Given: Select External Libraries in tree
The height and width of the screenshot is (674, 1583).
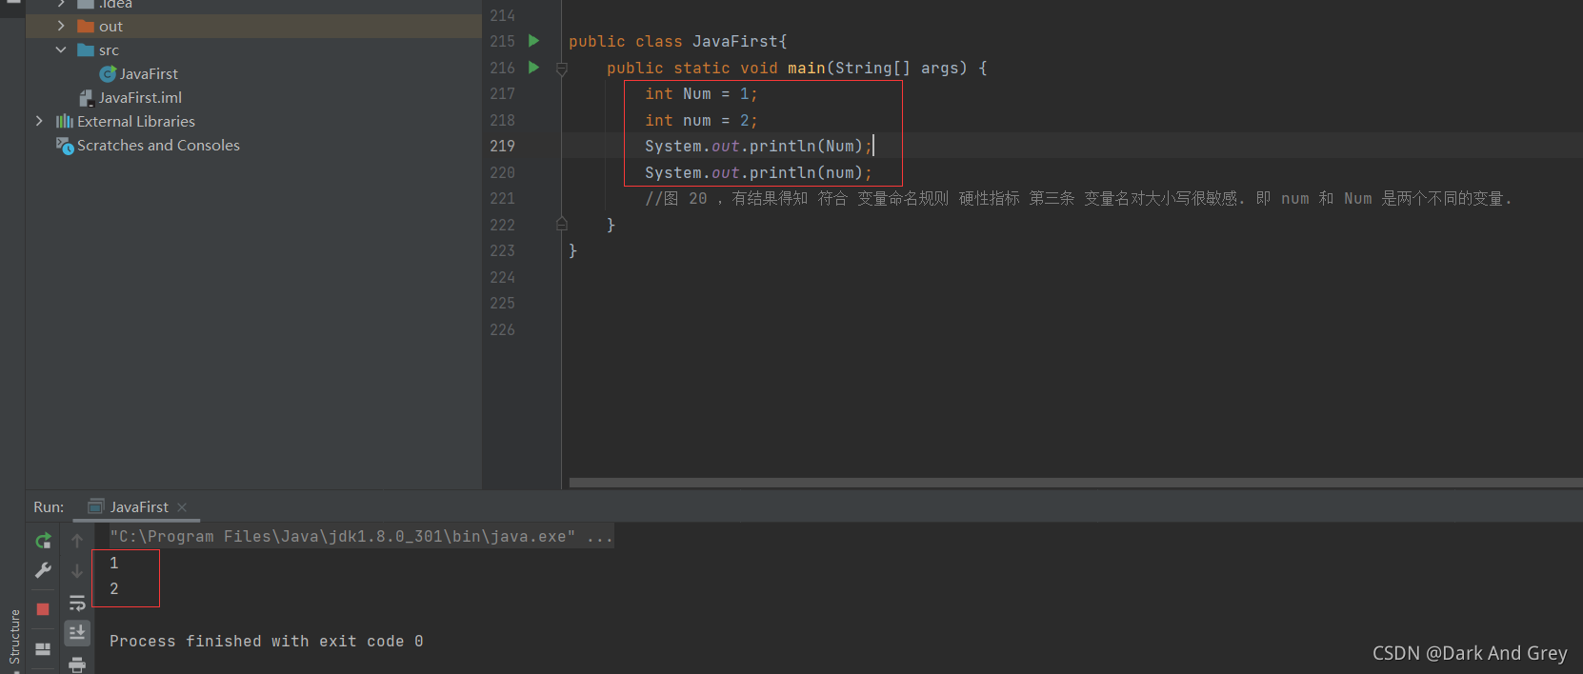Looking at the screenshot, I should (136, 121).
